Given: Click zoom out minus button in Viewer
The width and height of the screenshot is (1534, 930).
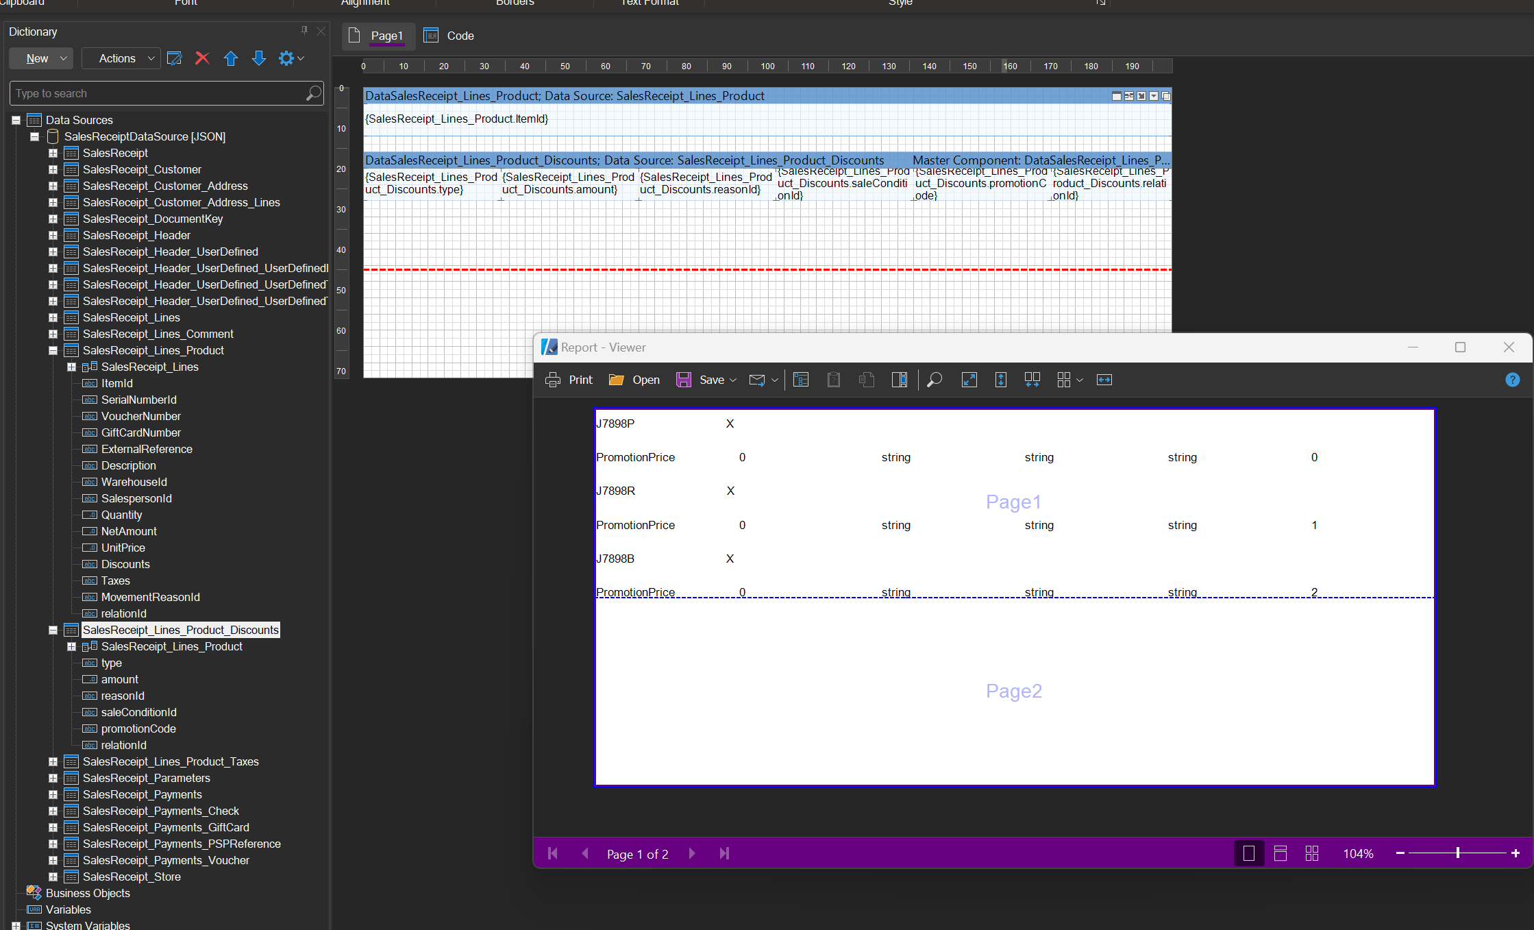Looking at the screenshot, I should 1400,853.
